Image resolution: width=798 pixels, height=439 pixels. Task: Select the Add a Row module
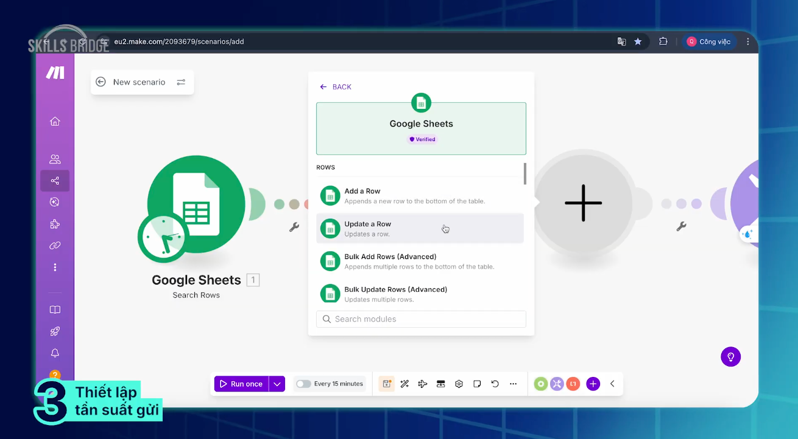[420, 196]
